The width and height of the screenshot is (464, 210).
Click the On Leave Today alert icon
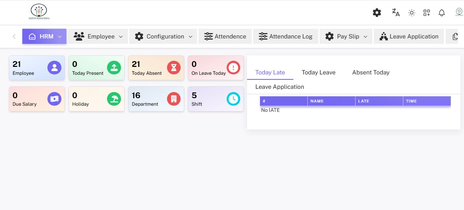pos(233,68)
